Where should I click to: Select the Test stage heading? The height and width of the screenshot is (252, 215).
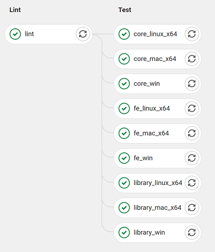(125, 10)
